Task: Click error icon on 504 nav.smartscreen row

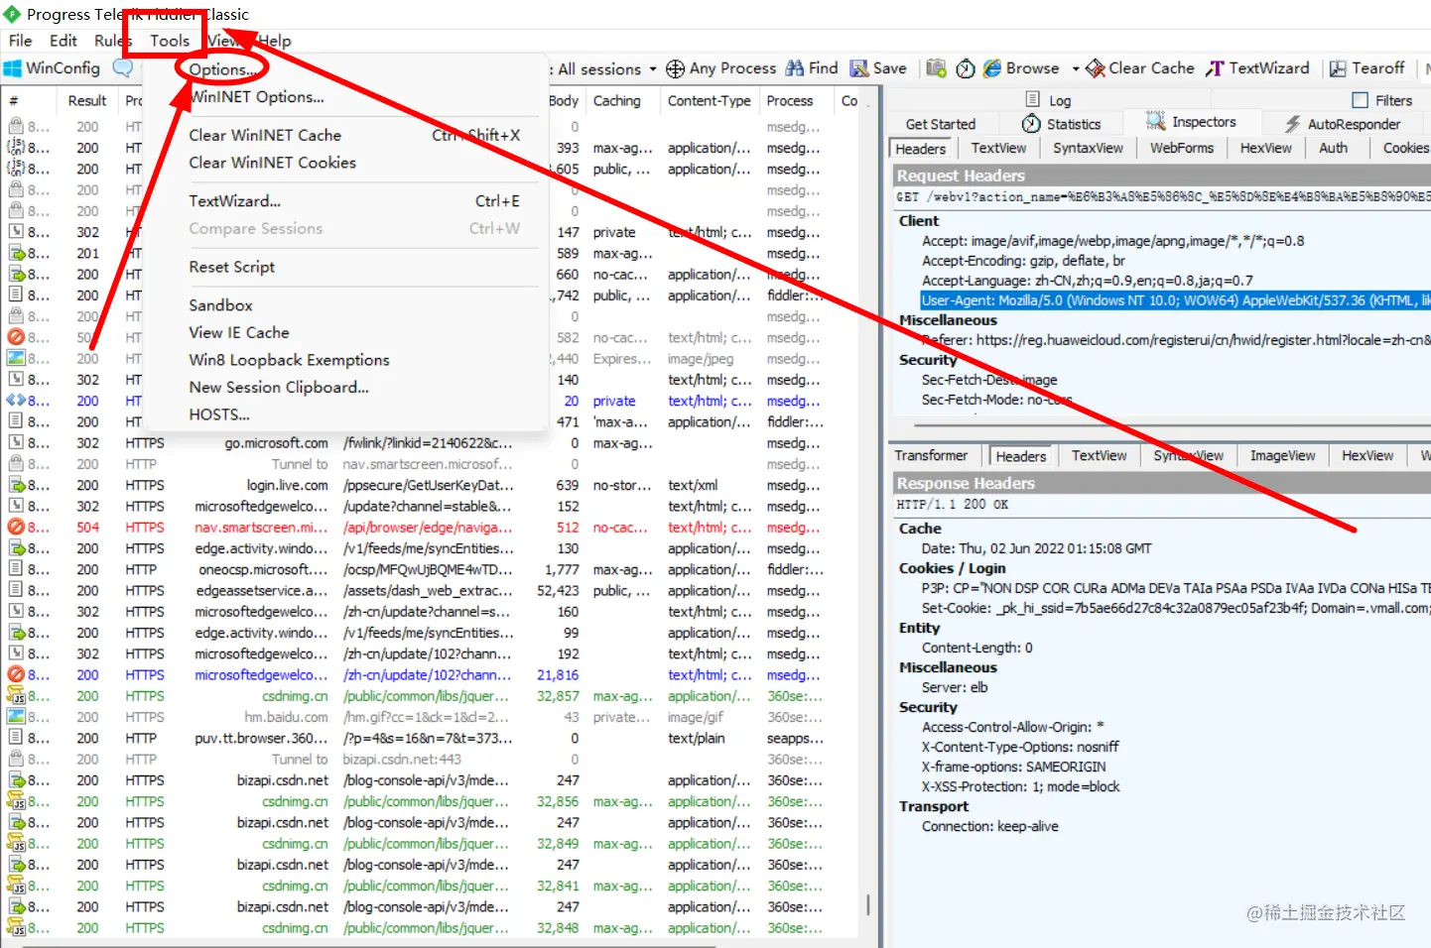Action: (x=16, y=528)
